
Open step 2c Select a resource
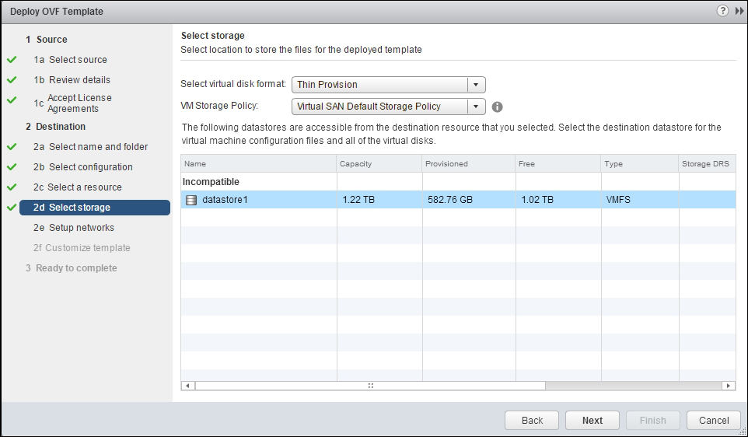point(77,187)
